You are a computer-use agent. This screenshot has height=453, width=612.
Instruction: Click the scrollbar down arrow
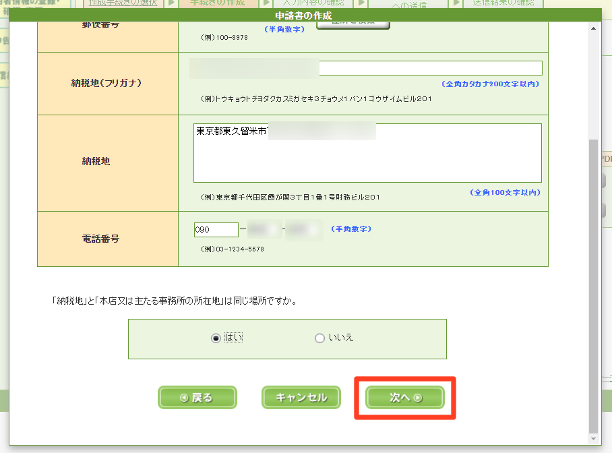pos(593,440)
